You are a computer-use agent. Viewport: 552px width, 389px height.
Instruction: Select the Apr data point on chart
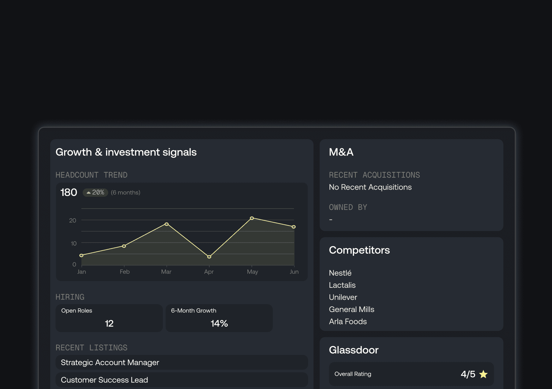209,257
